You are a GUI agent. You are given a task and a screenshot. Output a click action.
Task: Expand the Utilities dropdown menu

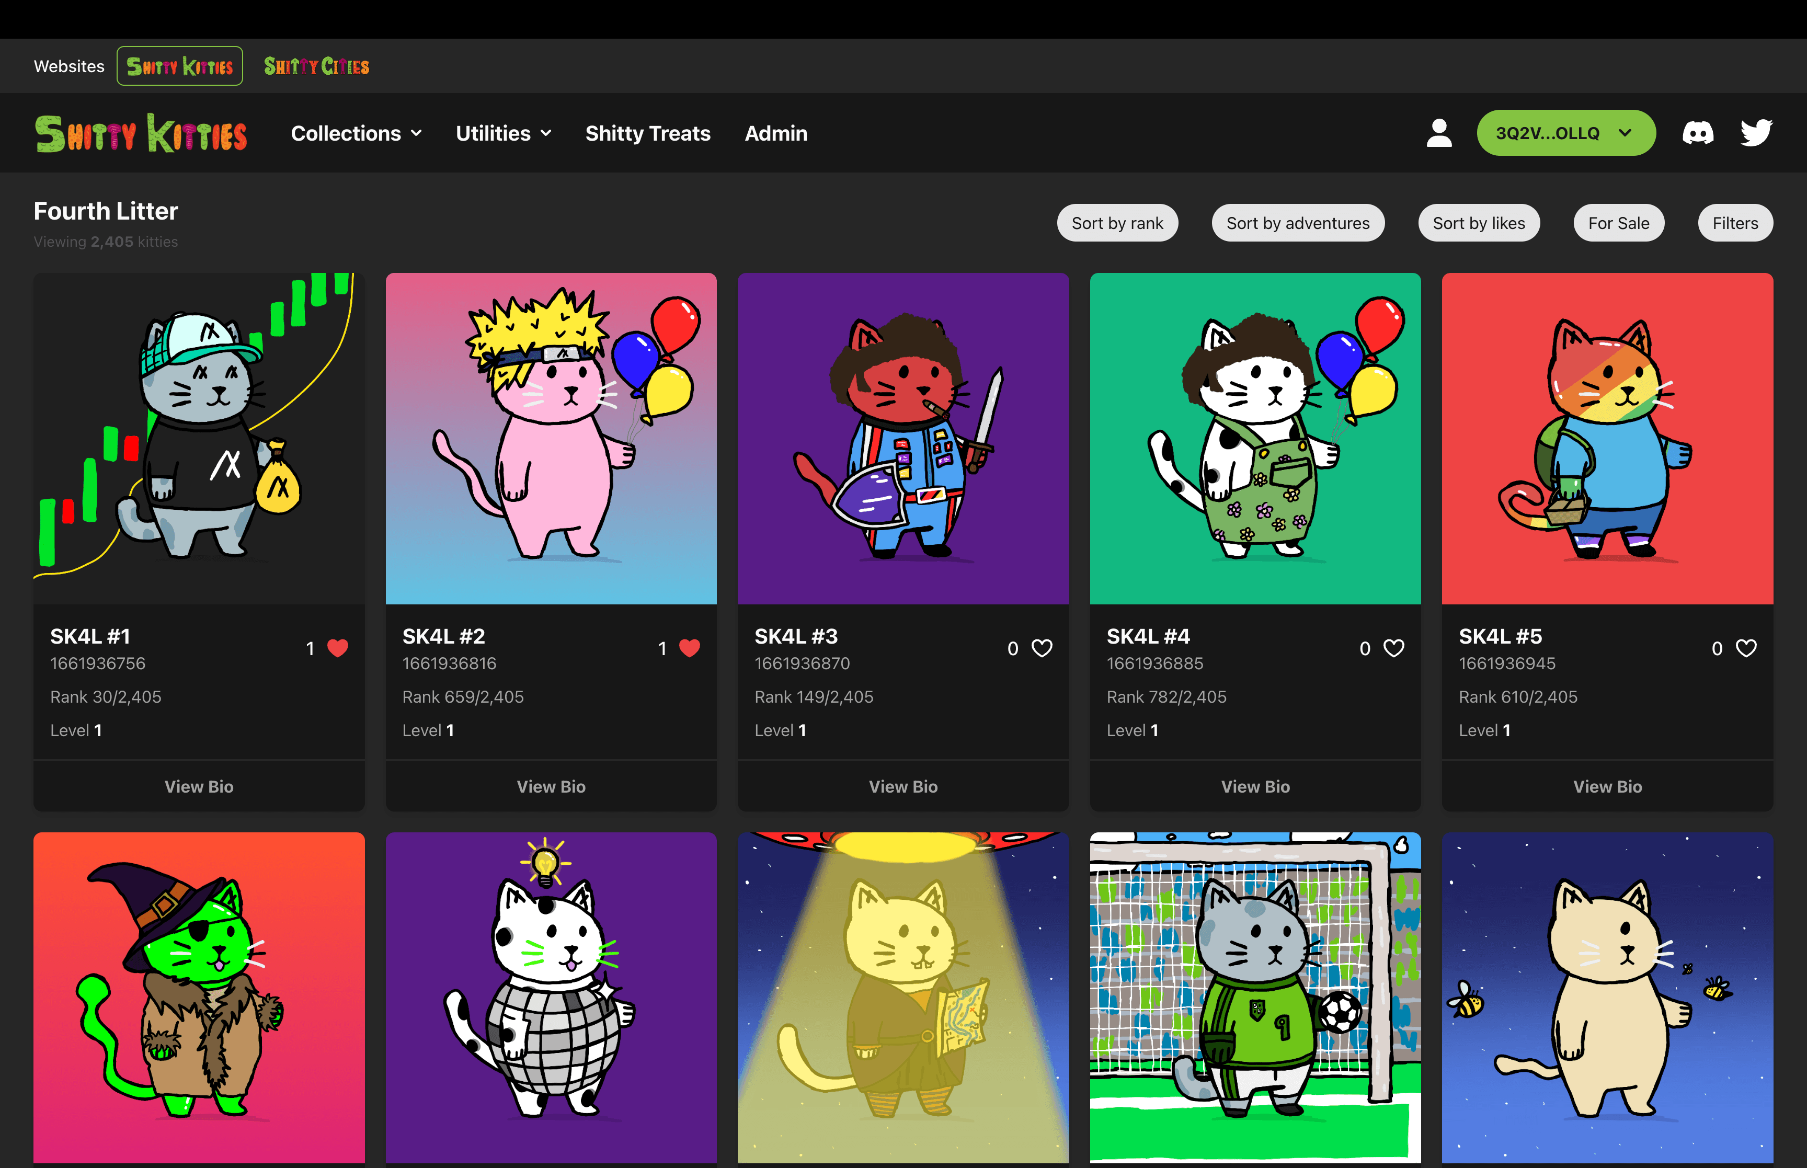pos(504,133)
